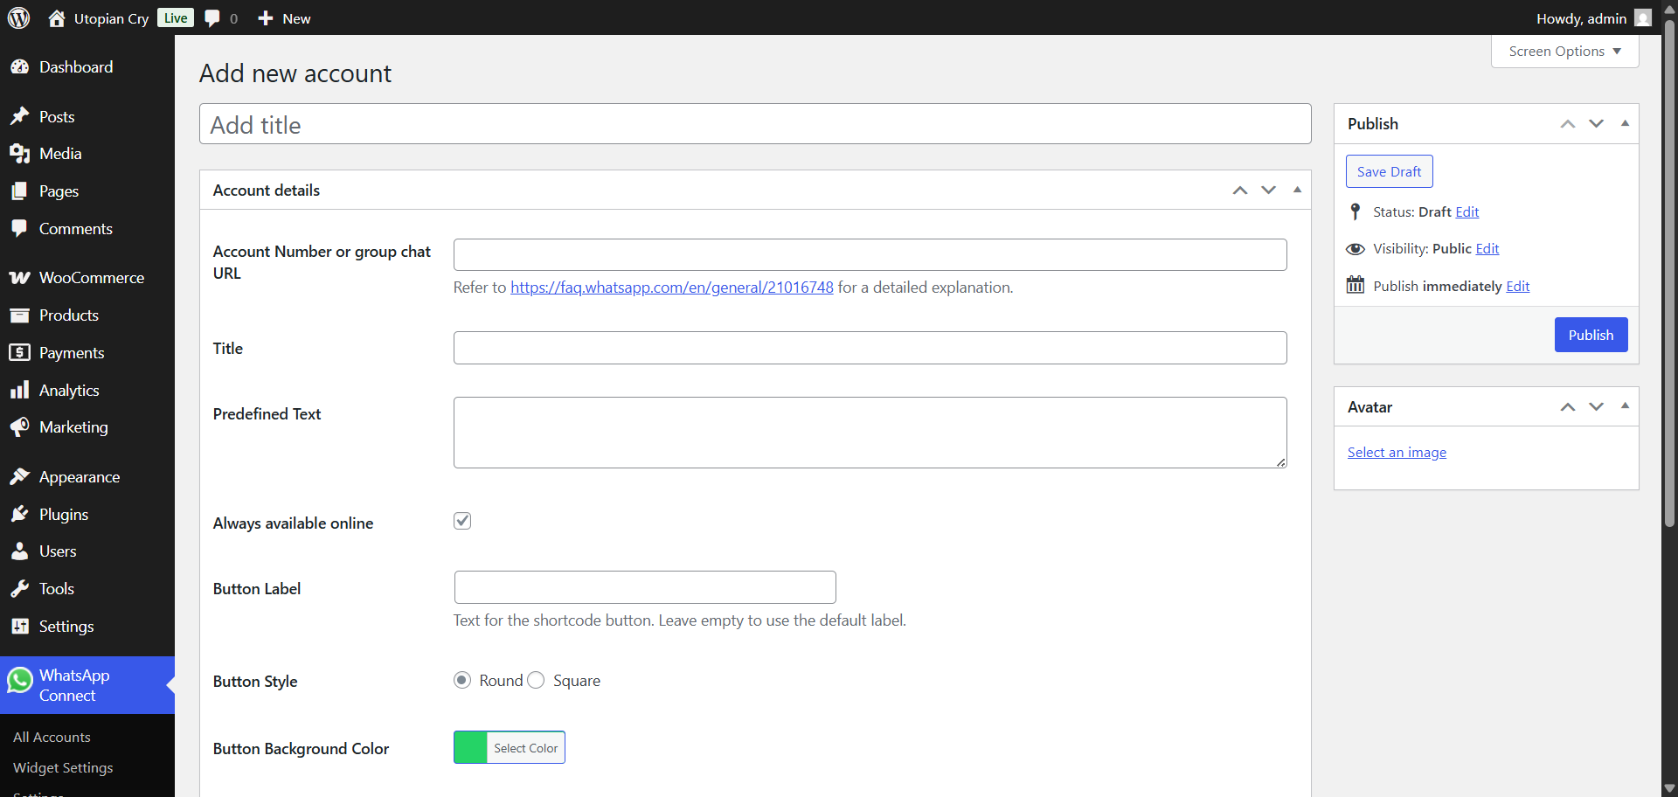
Task: Select the Analytics bar chart icon
Action: tap(20, 390)
